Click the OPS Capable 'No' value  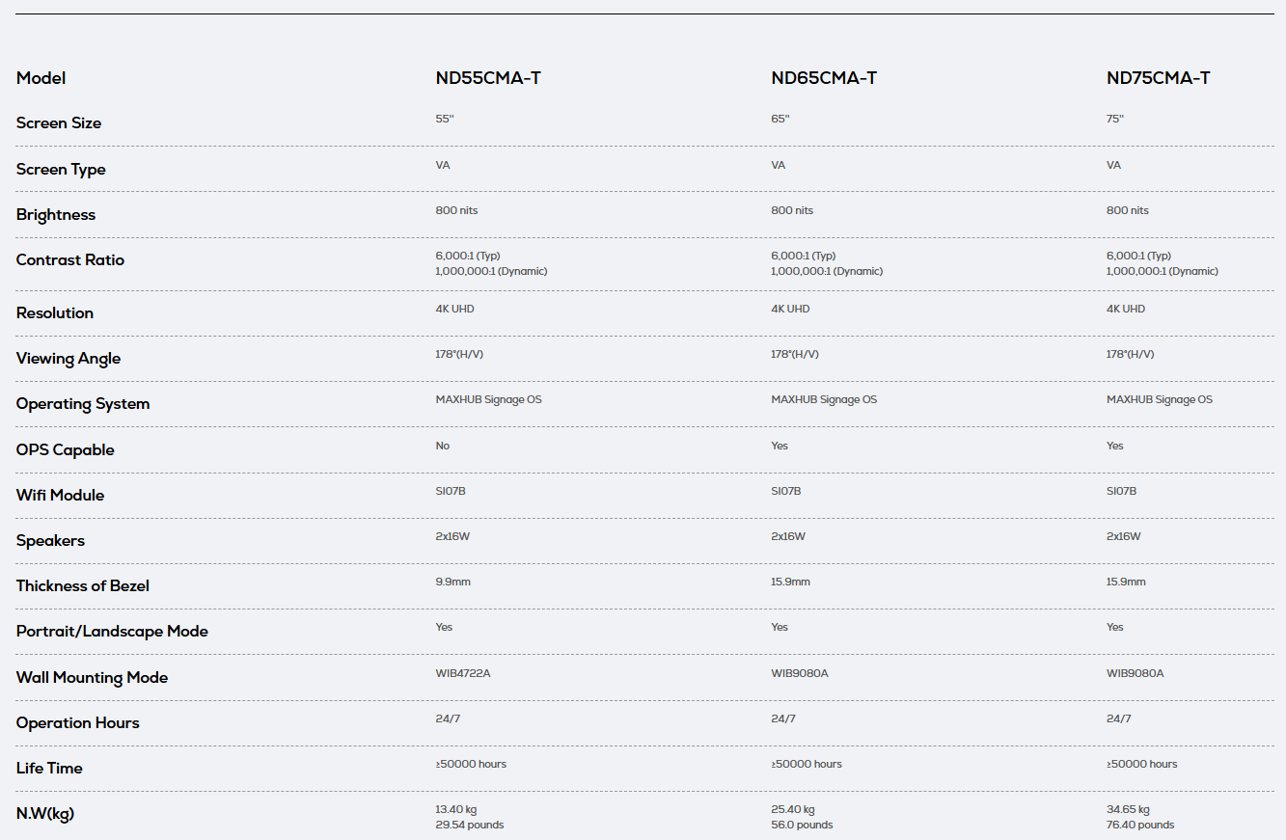tap(443, 446)
